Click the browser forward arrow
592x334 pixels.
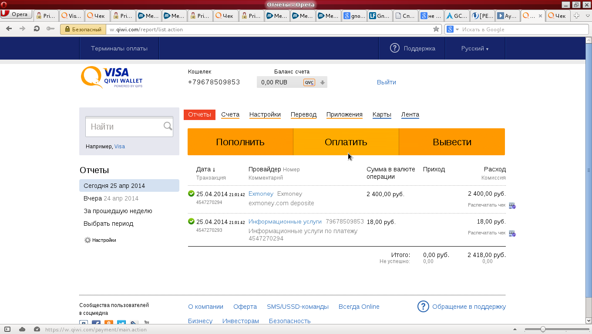[x=23, y=29]
